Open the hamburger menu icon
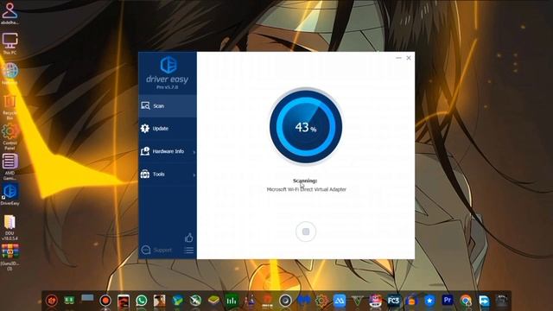The height and width of the screenshot is (311, 553). tap(188, 251)
